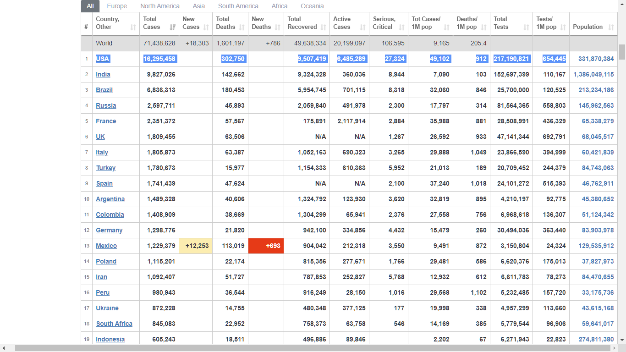Image resolution: width=626 pixels, height=352 pixels.
Task: Open USA population 331,870,384 link
Action: (596, 59)
